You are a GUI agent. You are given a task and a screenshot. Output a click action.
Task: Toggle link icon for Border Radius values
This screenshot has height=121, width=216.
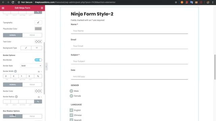click(x=38, y=102)
